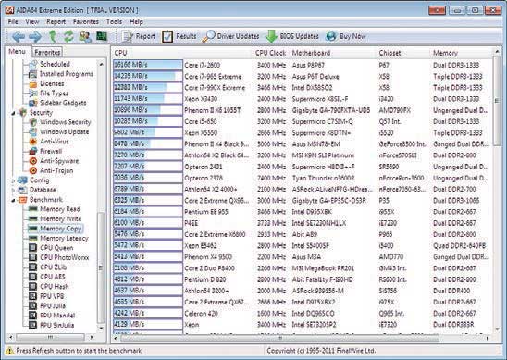
Task: Select the Xeon X3430 row
Action: pos(302,99)
